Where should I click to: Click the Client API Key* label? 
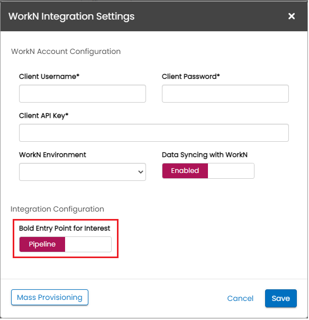pos(43,116)
